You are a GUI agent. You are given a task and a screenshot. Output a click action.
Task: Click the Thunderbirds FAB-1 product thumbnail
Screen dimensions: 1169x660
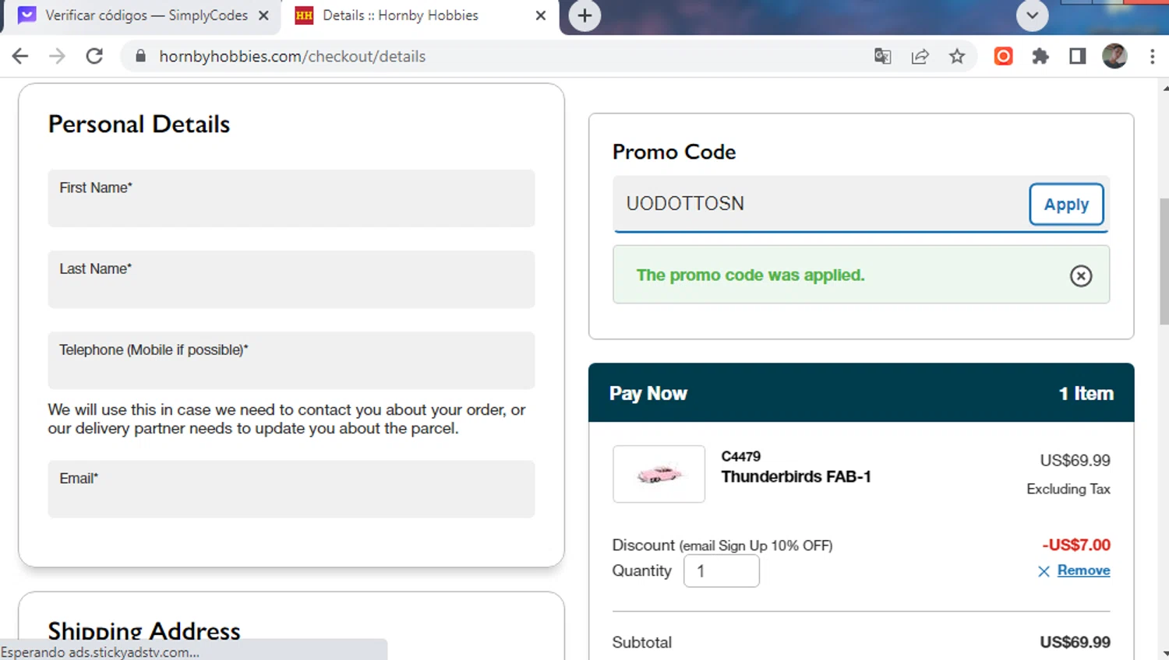(x=659, y=474)
